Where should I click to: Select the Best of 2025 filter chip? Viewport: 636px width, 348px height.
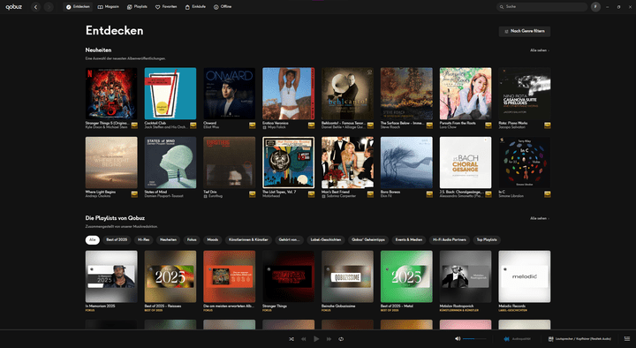[117, 239]
